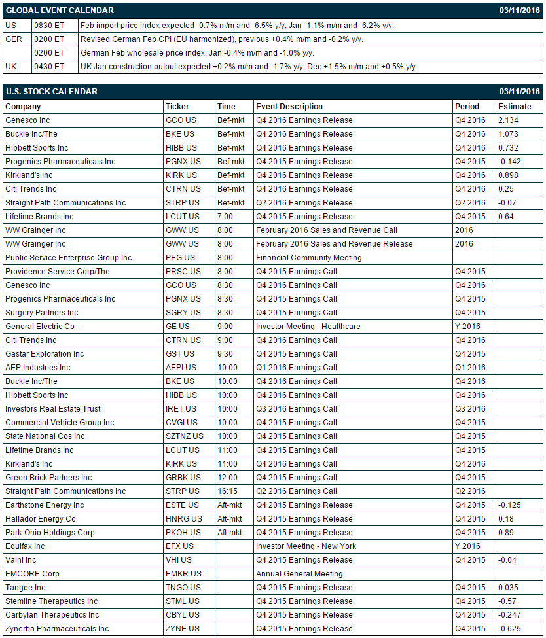Select Park-Ohio Holdings Corp
This screenshot has height=638, width=546.
tap(50, 533)
